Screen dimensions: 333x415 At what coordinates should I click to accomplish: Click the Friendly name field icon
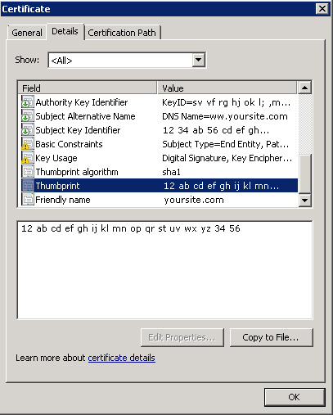(x=28, y=200)
